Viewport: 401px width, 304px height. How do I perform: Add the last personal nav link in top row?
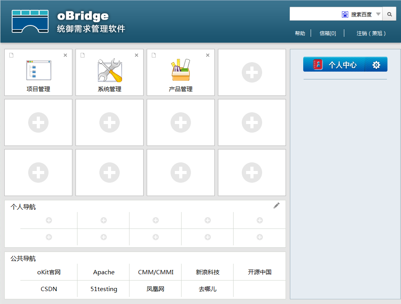(260, 220)
